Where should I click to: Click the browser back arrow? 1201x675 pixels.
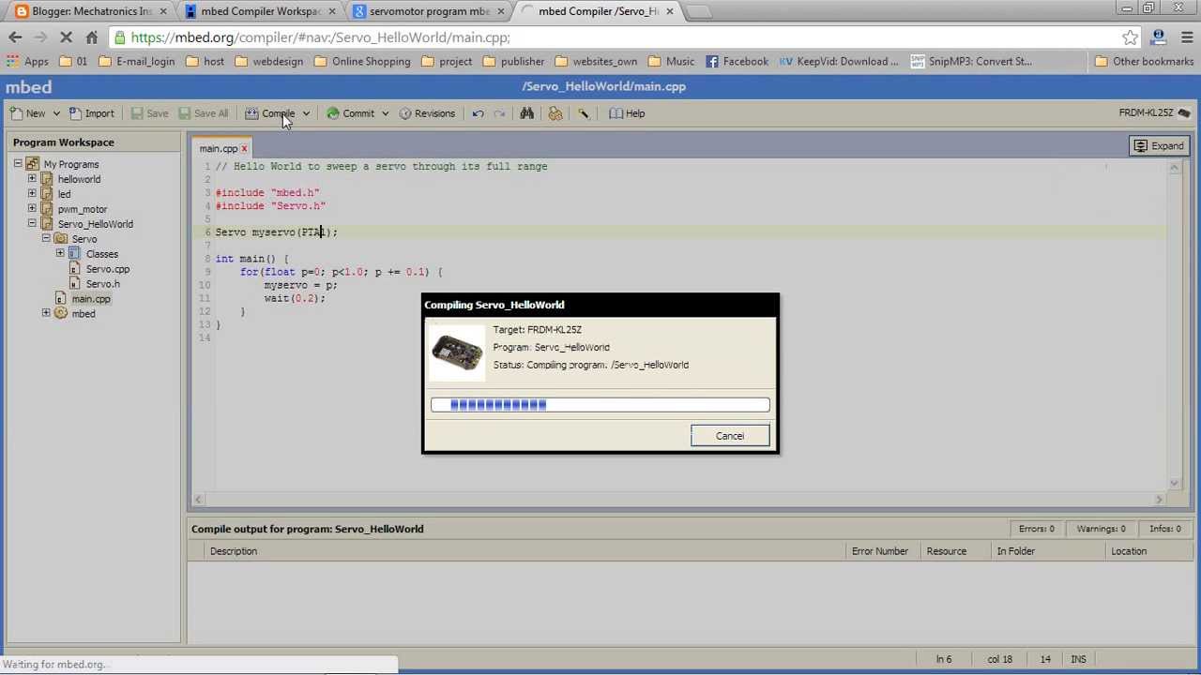coord(15,37)
